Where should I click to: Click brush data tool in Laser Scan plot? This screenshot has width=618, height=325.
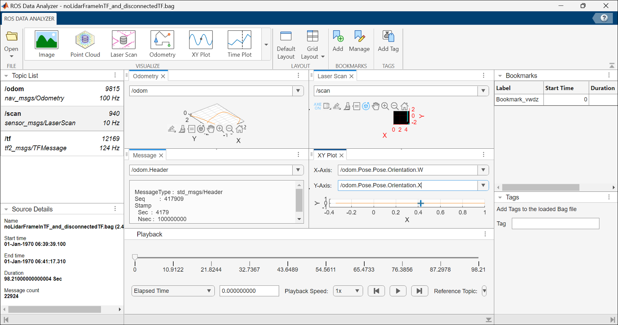coord(347,106)
